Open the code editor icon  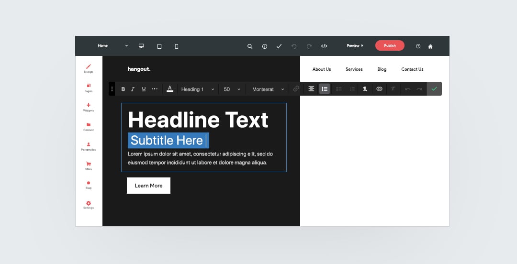point(324,46)
